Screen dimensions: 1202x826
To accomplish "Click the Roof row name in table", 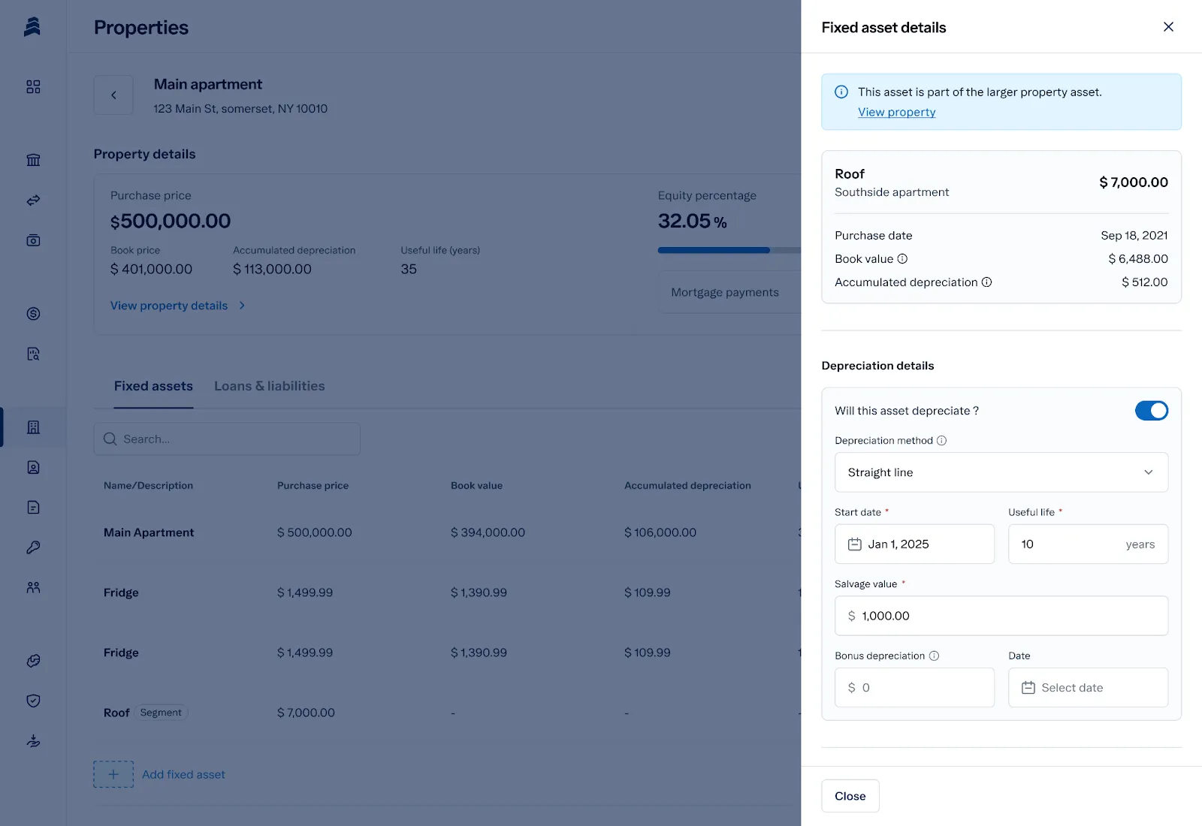I will click(x=116, y=713).
